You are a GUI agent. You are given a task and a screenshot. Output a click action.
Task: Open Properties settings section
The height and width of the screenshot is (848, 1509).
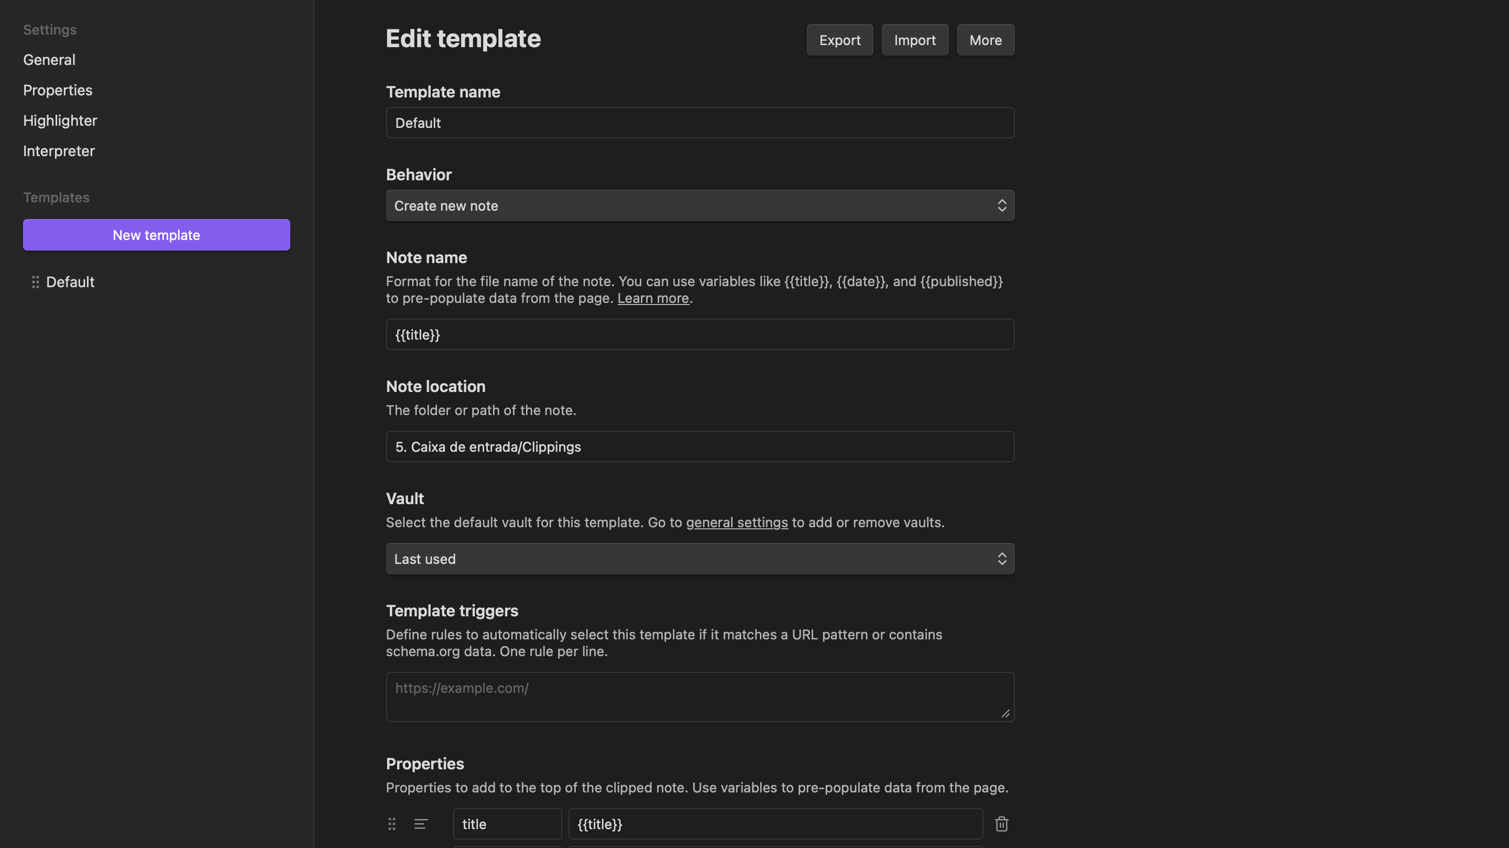pos(58,90)
